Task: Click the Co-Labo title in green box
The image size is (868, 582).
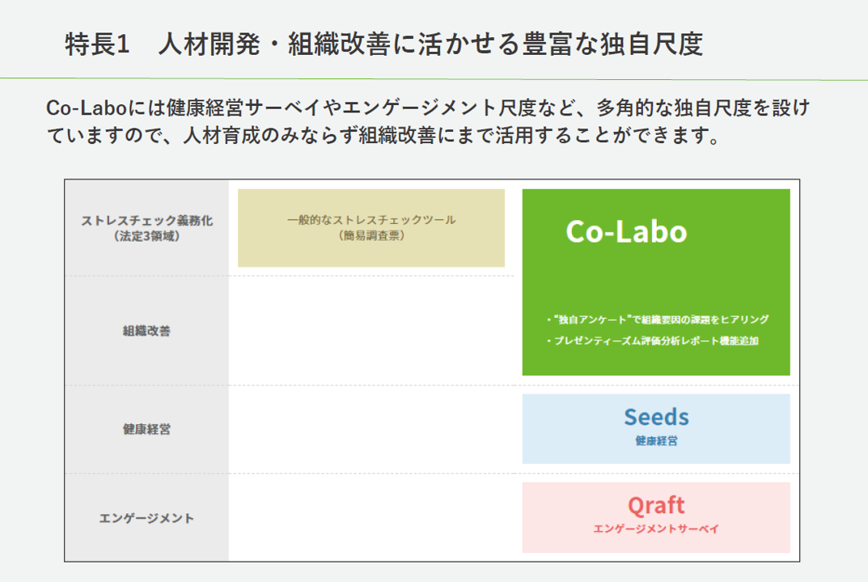Action: pos(626,232)
